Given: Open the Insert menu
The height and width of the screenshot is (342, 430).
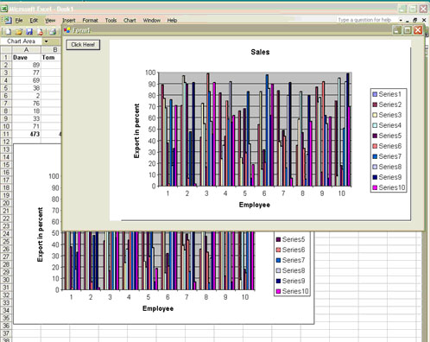Looking at the screenshot, I should tap(69, 21).
